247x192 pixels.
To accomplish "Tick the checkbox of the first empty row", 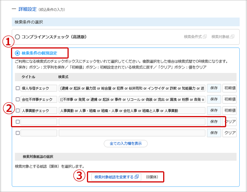I will (18, 122).
